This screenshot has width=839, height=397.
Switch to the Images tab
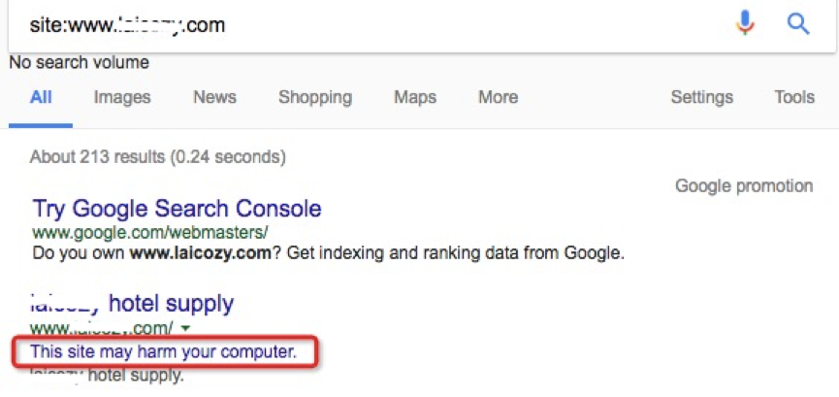(x=122, y=97)
